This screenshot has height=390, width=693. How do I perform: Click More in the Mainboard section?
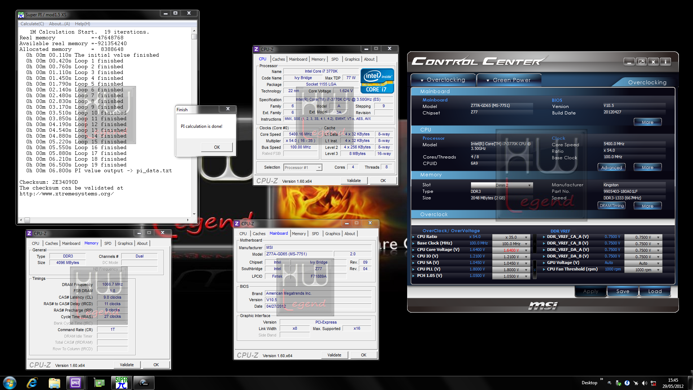click(x=648, y=122)
